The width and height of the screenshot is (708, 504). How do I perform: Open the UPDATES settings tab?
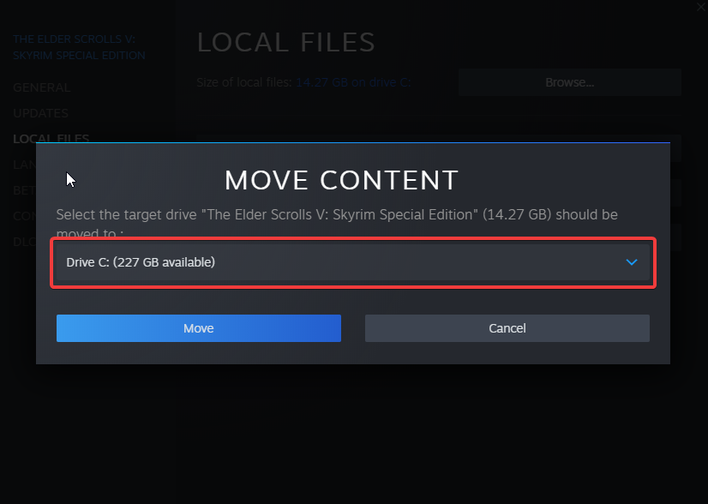point(40,113)
